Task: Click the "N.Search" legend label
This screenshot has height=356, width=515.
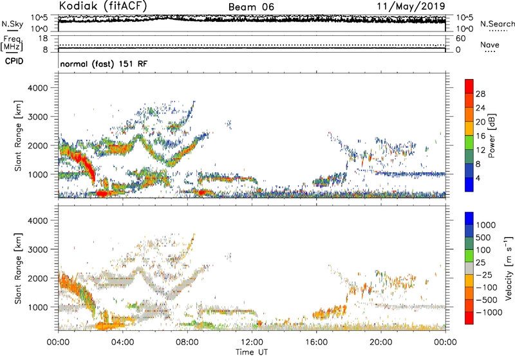Action: [497, 24]
